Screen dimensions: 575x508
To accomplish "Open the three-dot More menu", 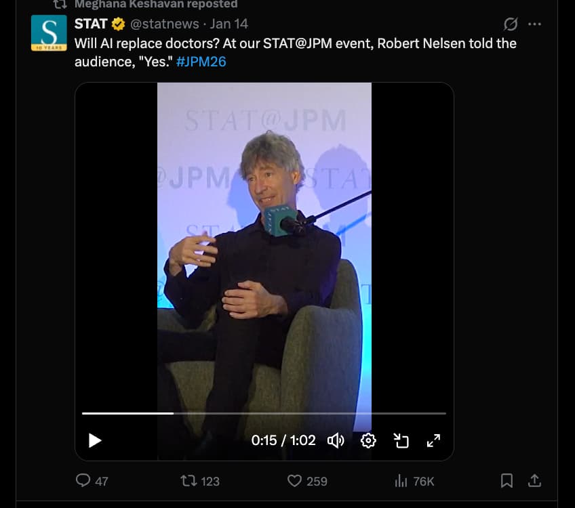I will click(534, 24).
